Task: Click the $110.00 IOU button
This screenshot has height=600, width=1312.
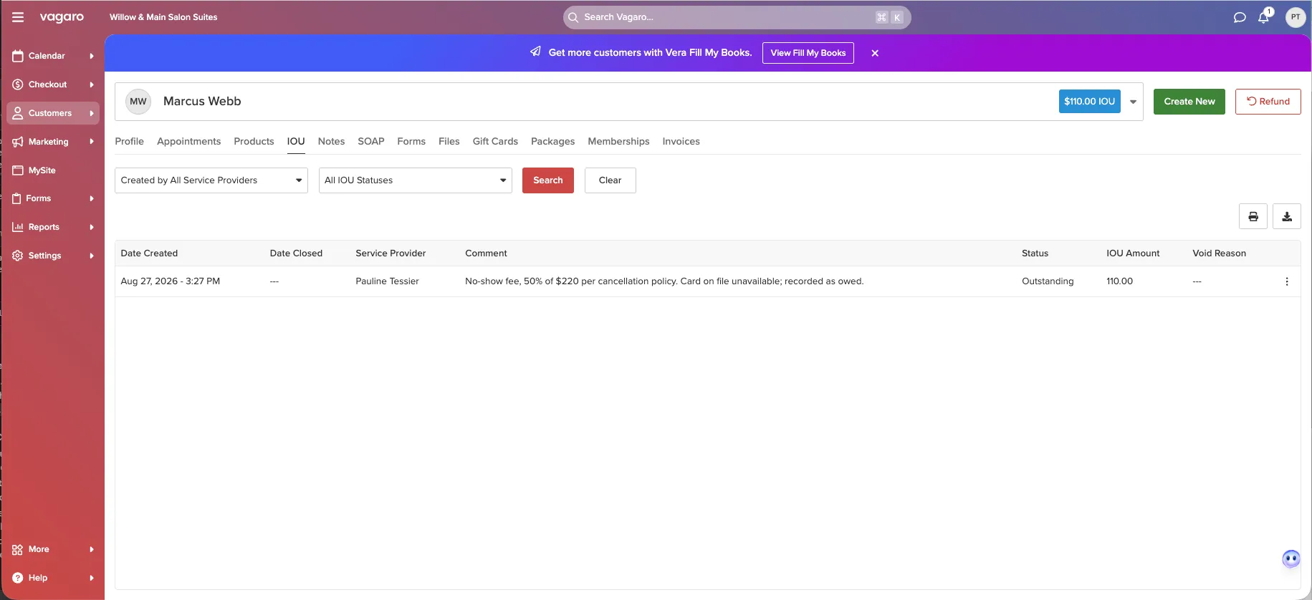Action: pyautogui.click(x=1090, y=102)
